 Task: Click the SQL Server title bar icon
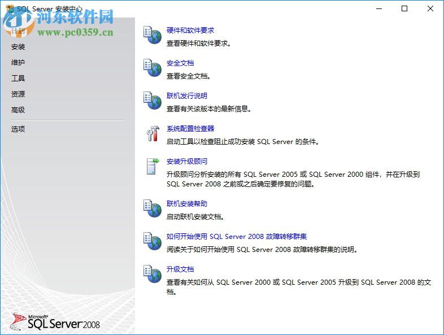click(10, 8)
